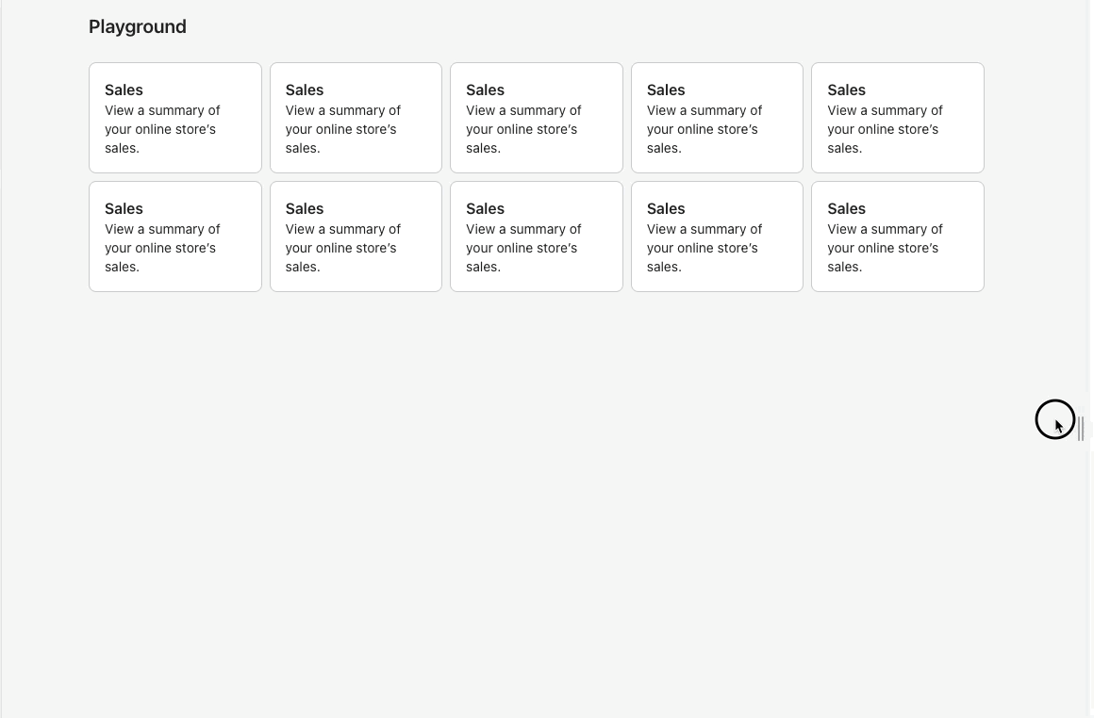Open the second Sales card in bottom row
The width and height of the screenshot is (1094, 718).
pyautogui.click(x=356, y=236)
